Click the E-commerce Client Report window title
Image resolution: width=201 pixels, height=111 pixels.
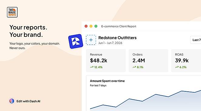[119, 26]
